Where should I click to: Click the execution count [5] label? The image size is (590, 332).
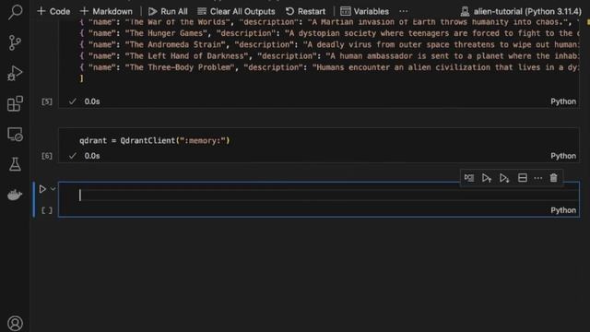[x=47, y=101]
